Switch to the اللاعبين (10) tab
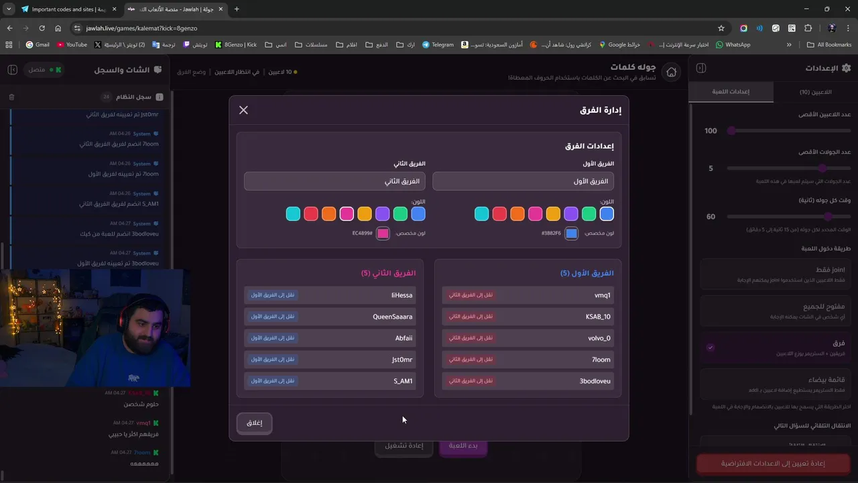 click(815, 92)
